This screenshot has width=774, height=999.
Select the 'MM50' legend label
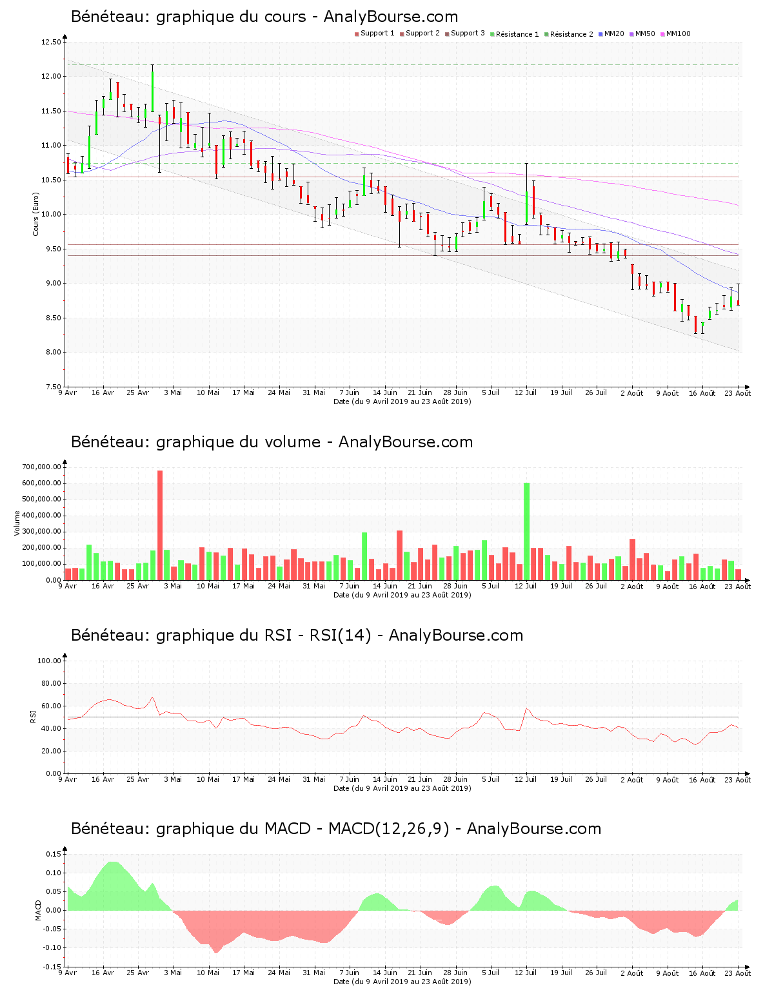pyautogui.click(x=645, y=34)
